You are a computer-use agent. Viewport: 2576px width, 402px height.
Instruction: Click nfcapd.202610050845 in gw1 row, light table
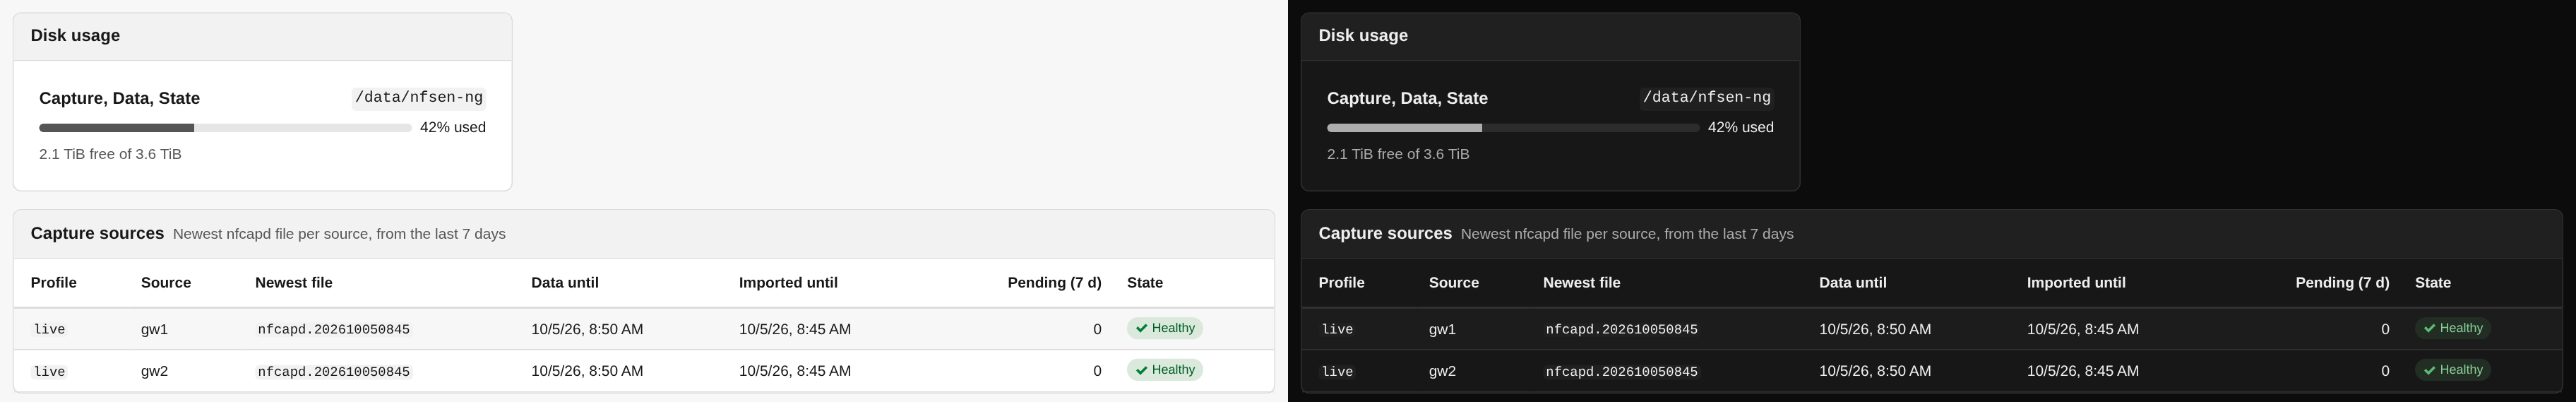pos(334,329)
